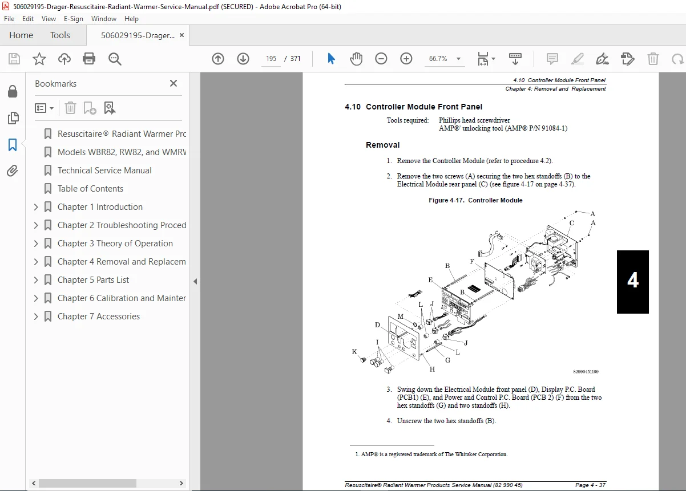Image resolution: width=686 pixels, height=491 pixels.
Task: Open the security lock panel
Action: tap(13, 92)
